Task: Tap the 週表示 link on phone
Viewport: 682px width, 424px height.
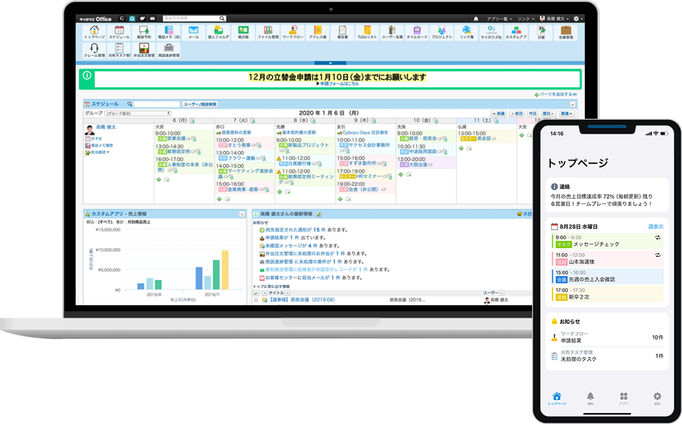Action: click(x=655, y=226)
